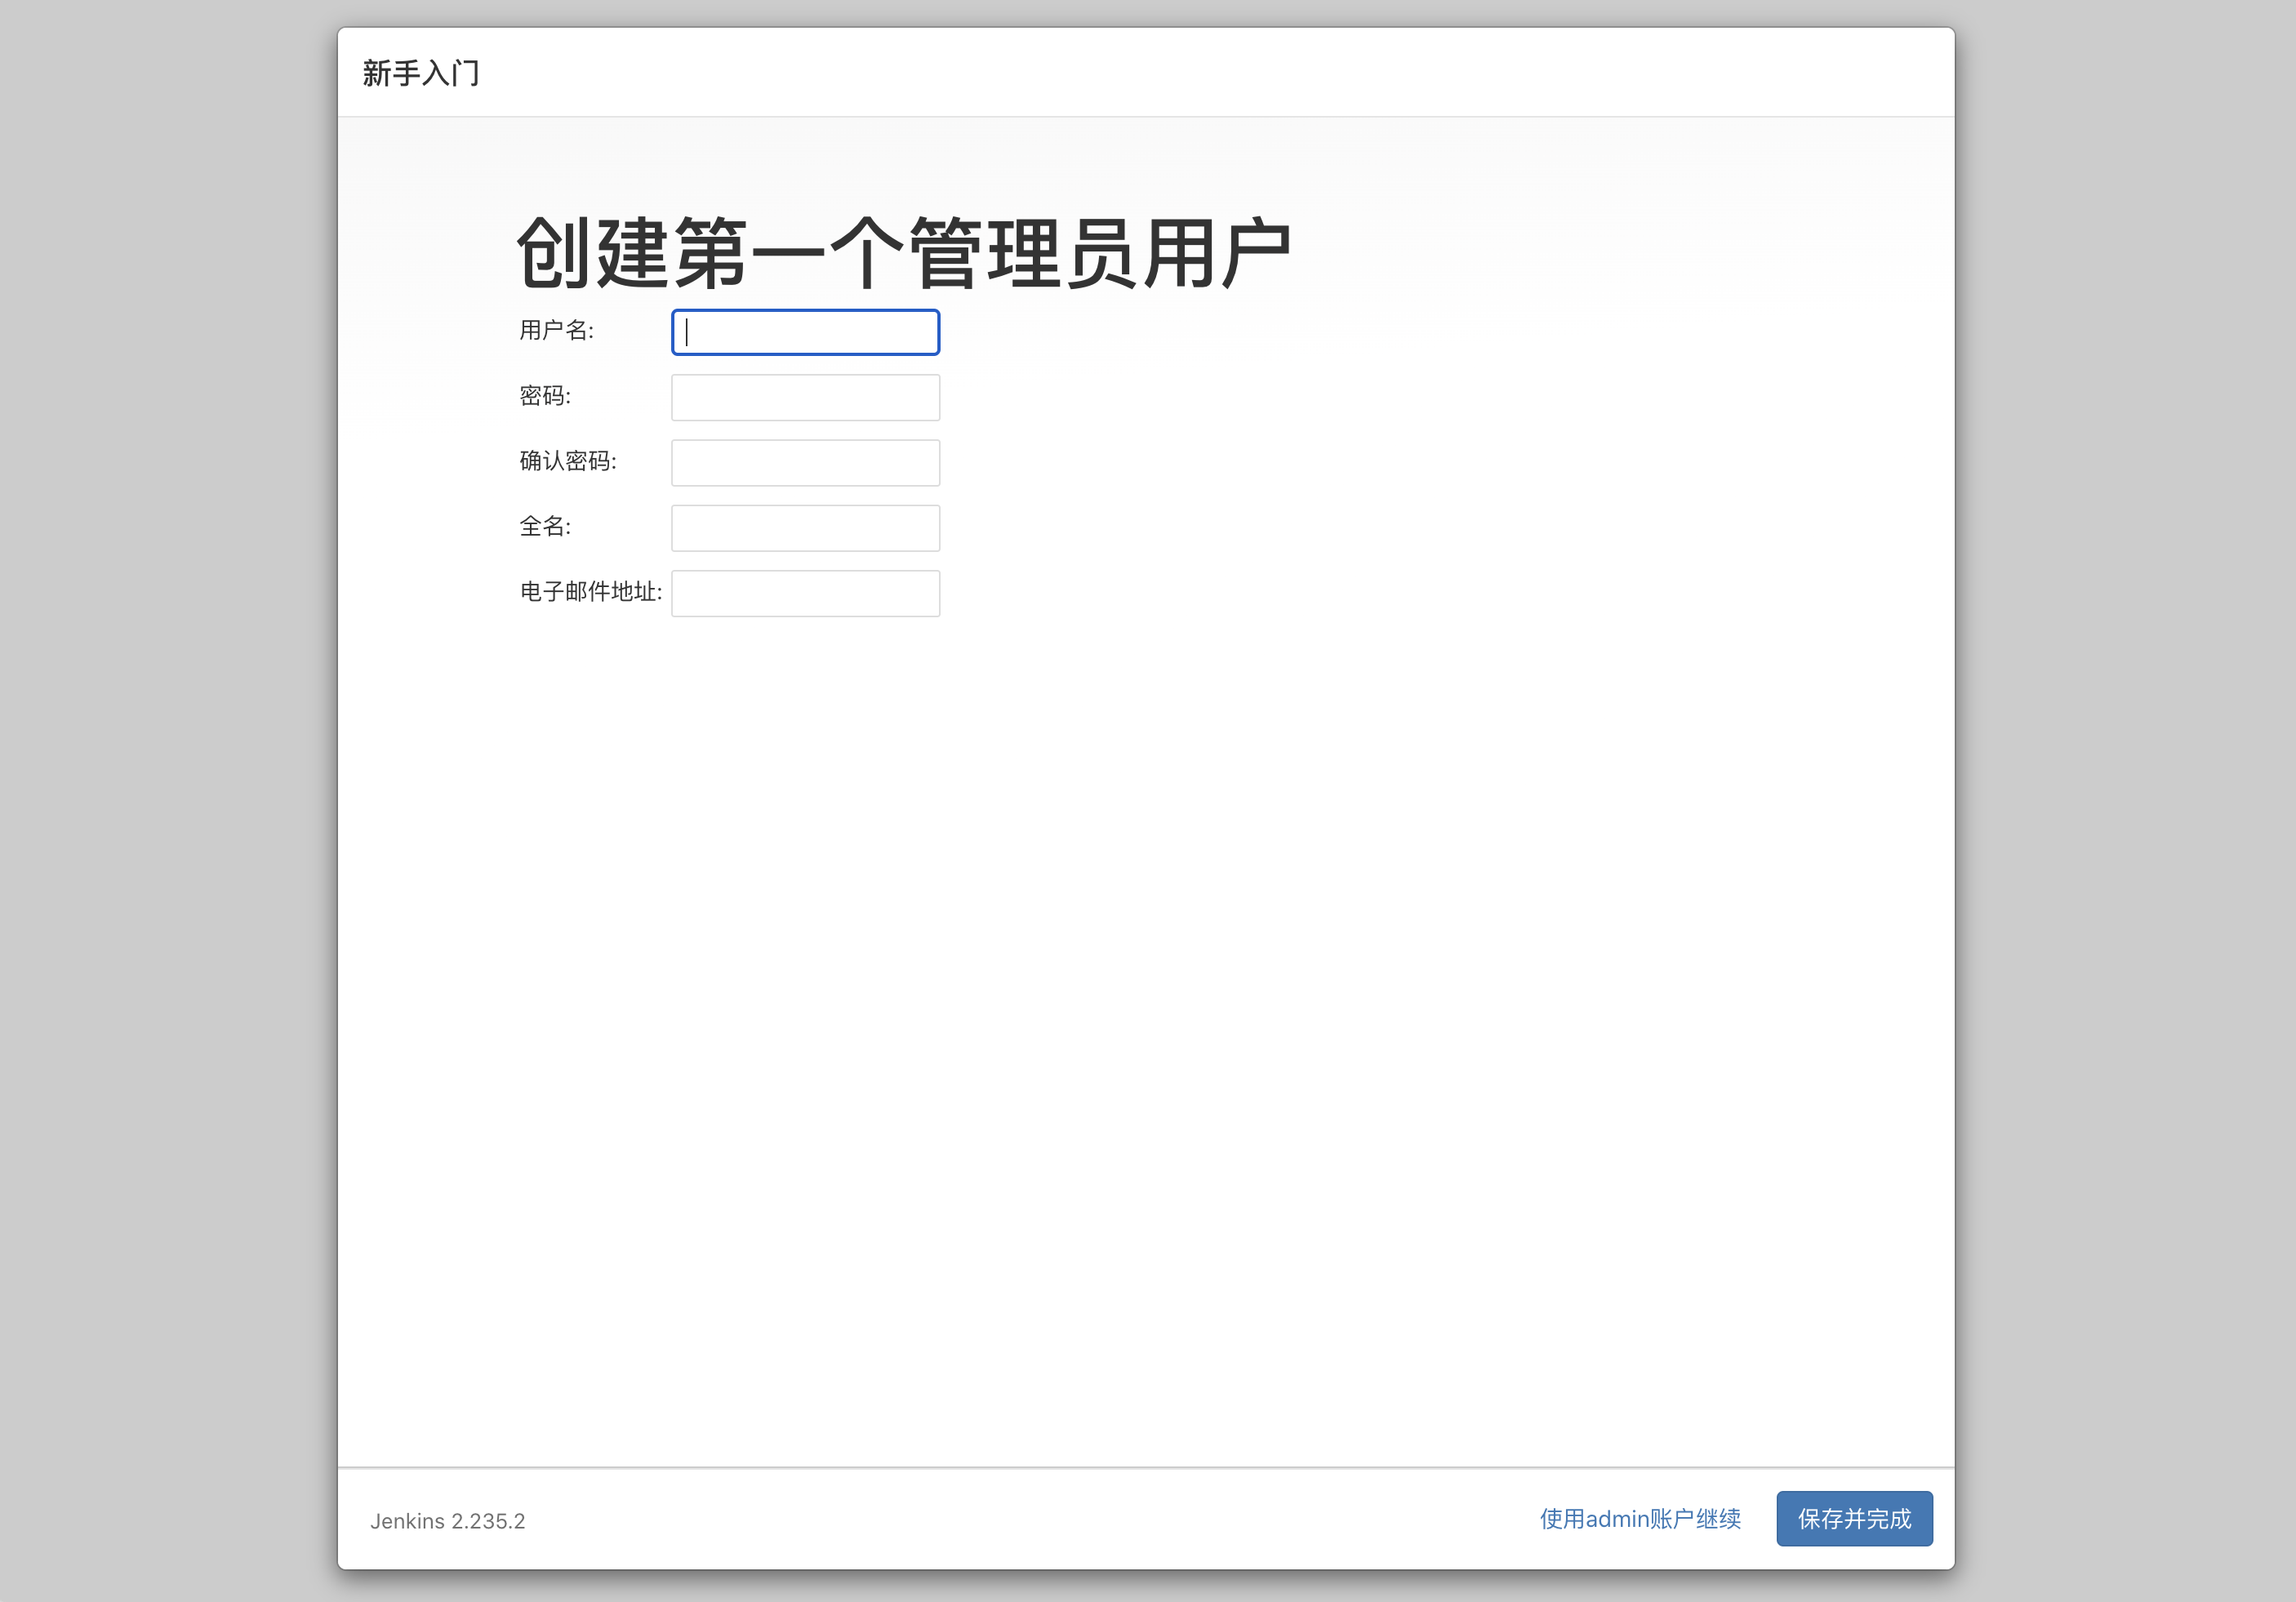Click the Jenkins 2.235.2 version text
This screenshot has height=1602, width=2296.
point(447,1521)
